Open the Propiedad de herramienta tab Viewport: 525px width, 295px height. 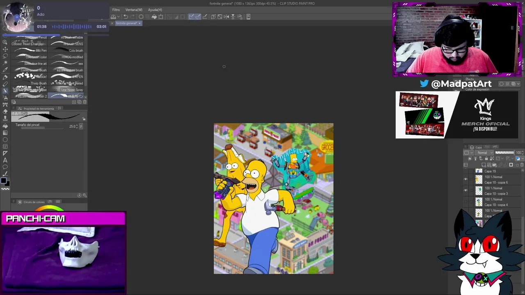tap(37, 109)
